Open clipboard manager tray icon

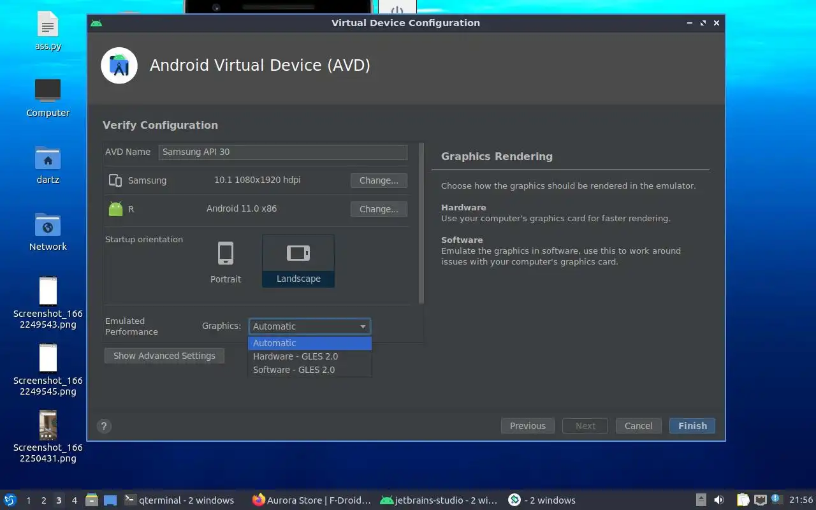pos(743,500)
